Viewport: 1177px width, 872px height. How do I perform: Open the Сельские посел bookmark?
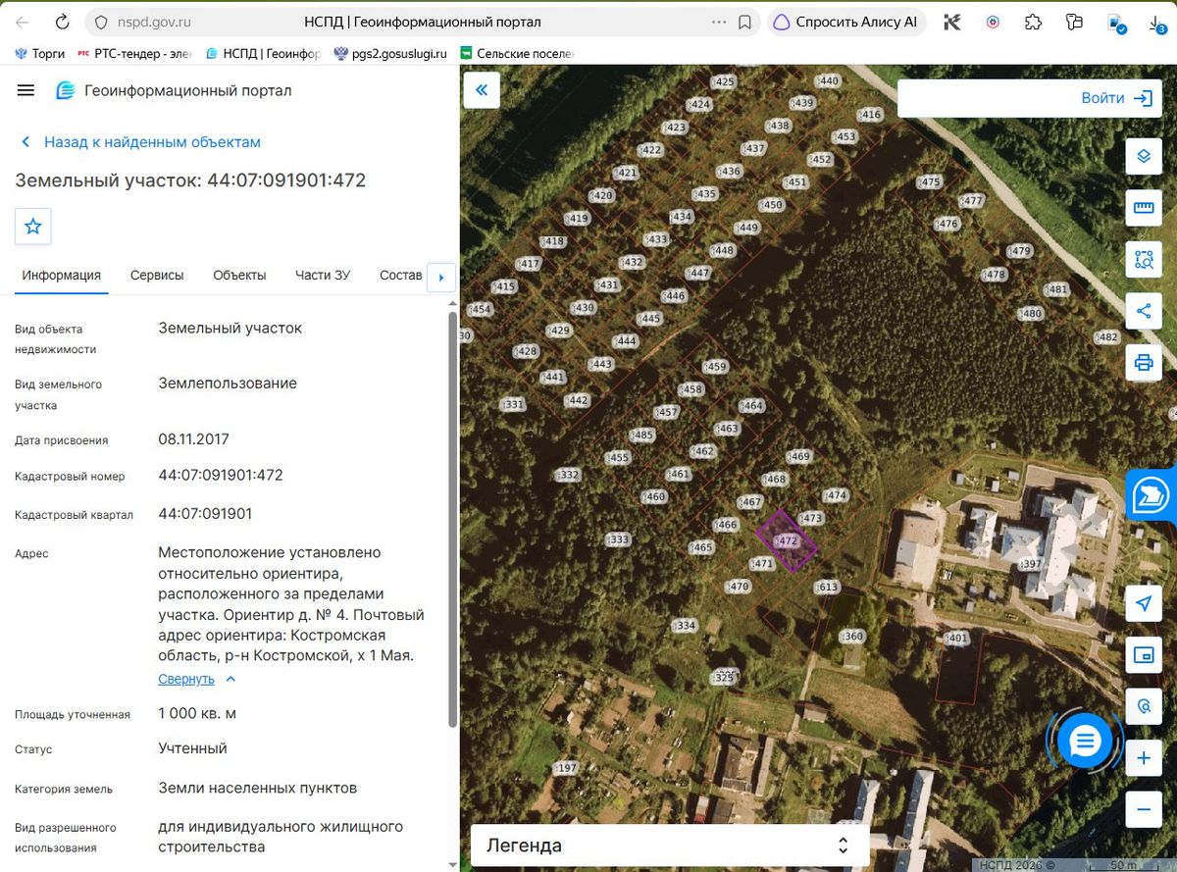(x=517, y=54)
